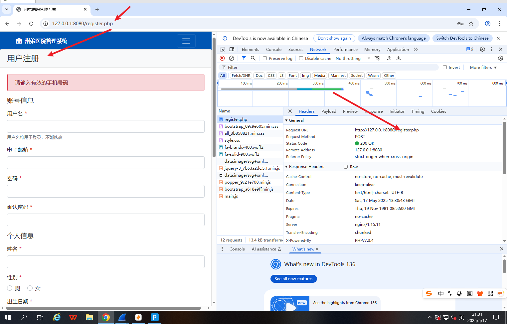Click See all new features button

[293, 279]
